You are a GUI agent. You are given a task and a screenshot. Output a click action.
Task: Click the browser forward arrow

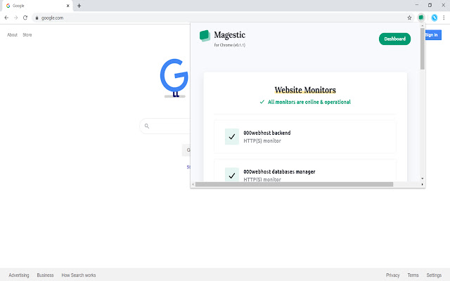pos(15,18)
